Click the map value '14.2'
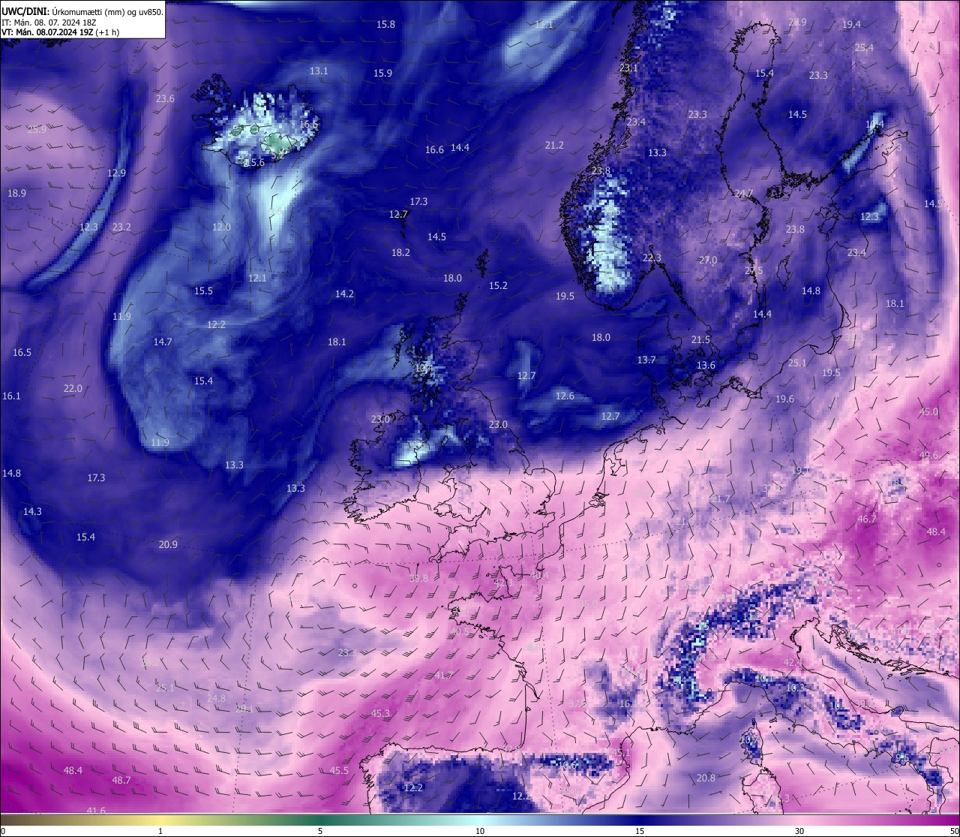This screenshot has height=837, width=960. point(344,294)
